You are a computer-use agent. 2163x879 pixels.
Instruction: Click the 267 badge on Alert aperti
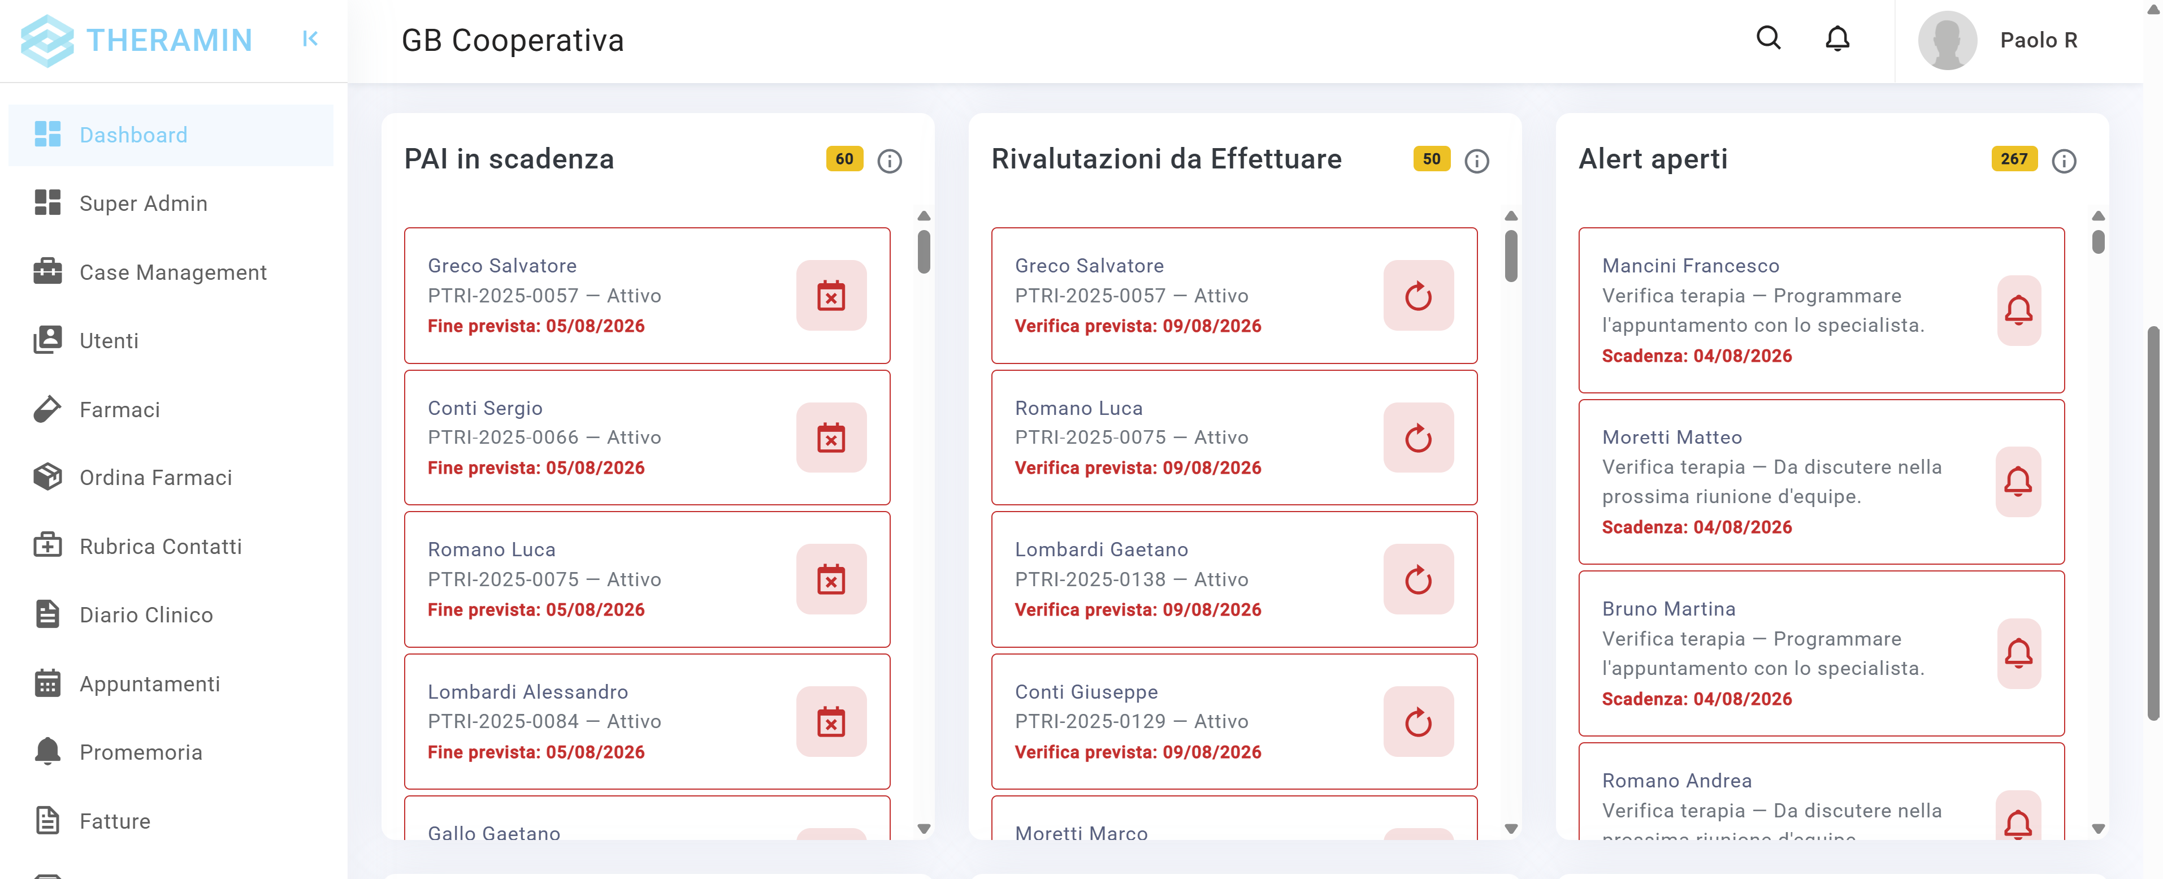point(2014,159)
